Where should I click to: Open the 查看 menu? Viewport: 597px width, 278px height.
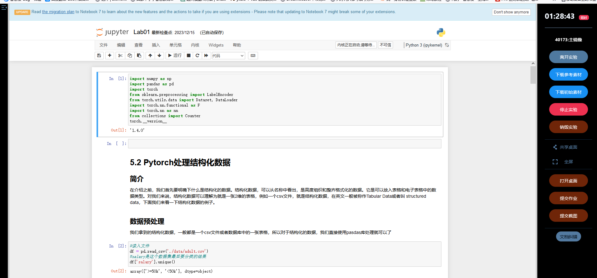coord(138,45)
